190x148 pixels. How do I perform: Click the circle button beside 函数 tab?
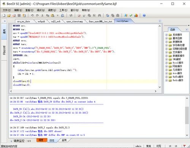tap(187, 30)
